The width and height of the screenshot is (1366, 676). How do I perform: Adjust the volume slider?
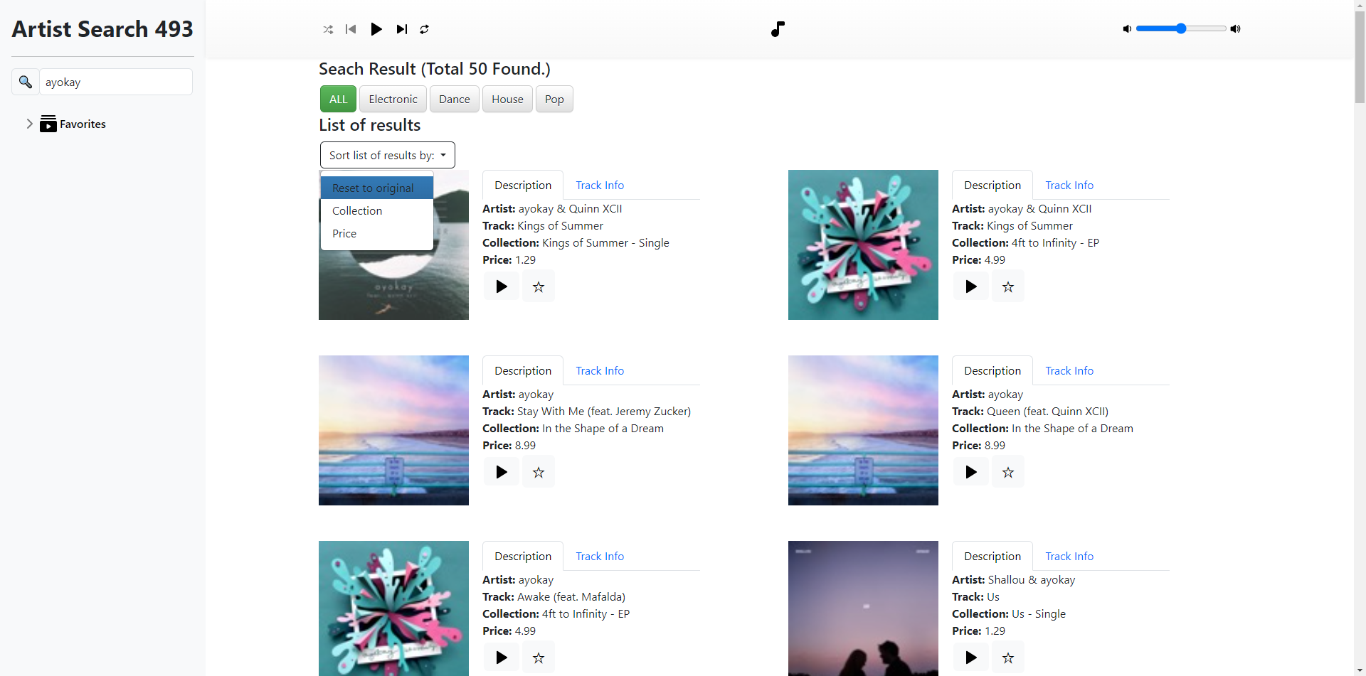[x=1181, y=28]
